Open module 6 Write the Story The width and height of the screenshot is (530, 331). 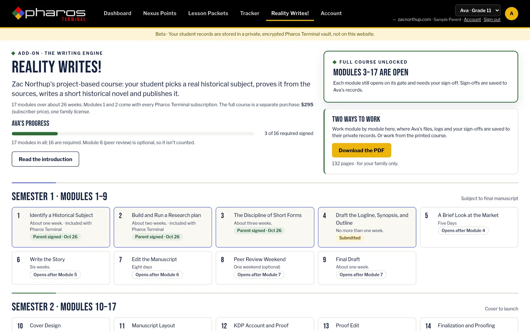click(x=61, y=268)
